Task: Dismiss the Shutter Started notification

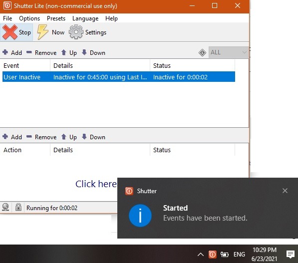Action: coord(285,191)
